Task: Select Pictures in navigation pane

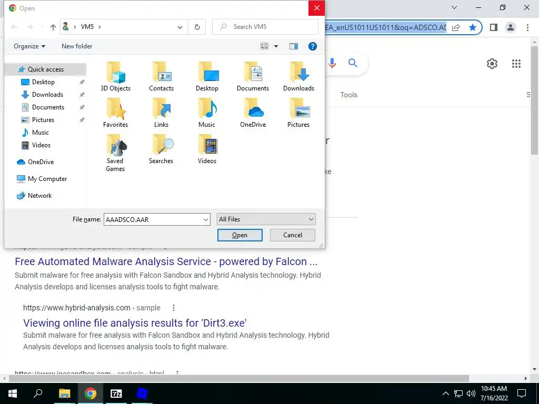Action: coord(43,120)
